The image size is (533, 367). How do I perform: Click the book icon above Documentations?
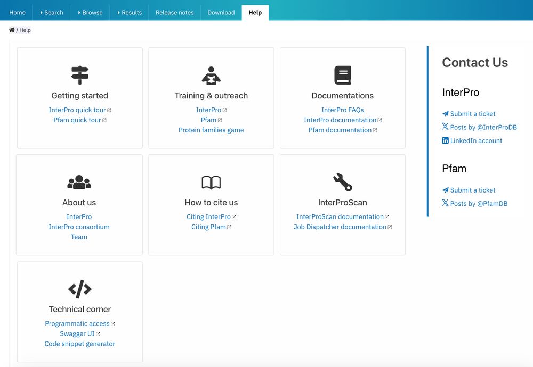(x=343, y=75)
